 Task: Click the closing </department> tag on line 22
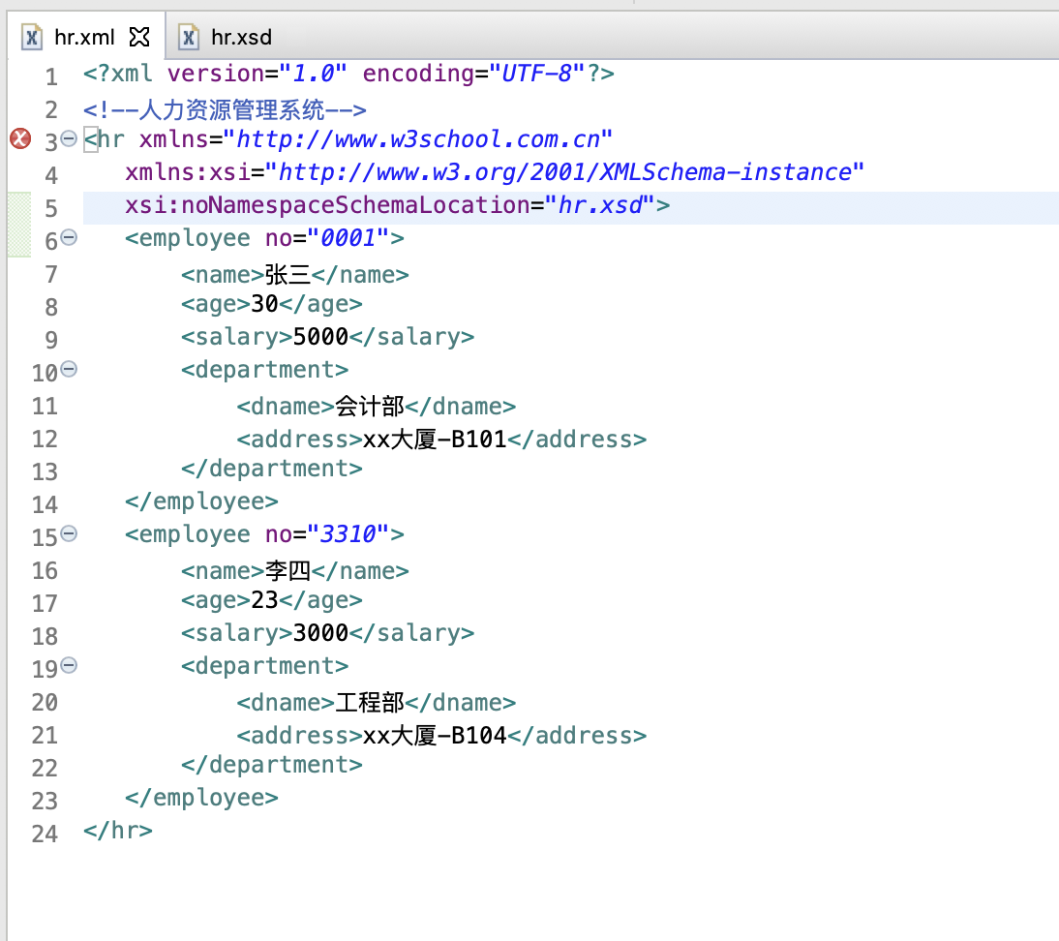(271, 765)
